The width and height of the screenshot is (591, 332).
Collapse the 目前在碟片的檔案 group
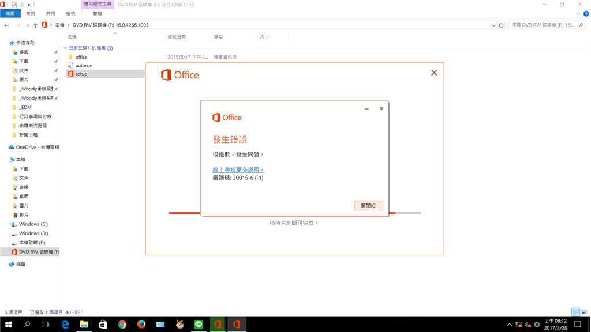(x=65, y=48)
